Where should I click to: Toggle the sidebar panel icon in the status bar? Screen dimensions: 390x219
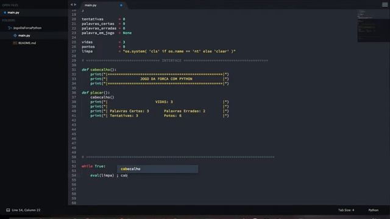(8, 210)
